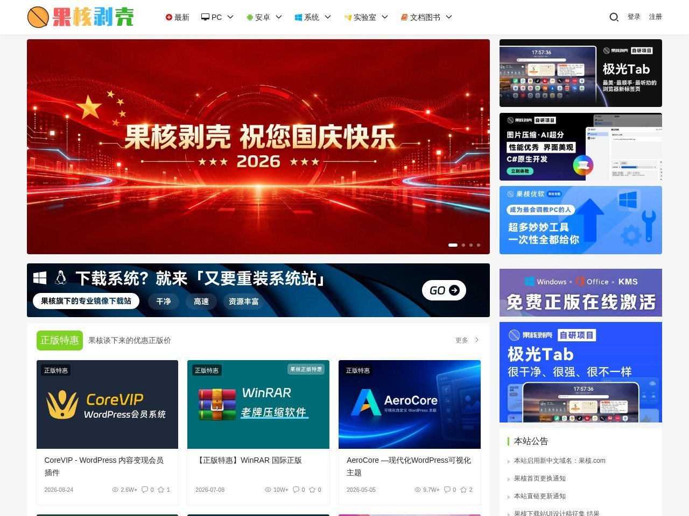
Task: Click the 果核剥壳 site logo
Action: pos(81,17)
